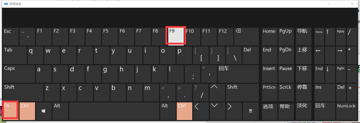Toggle the ScrLk key
360x123 pixels.
(x=286, y=92)
